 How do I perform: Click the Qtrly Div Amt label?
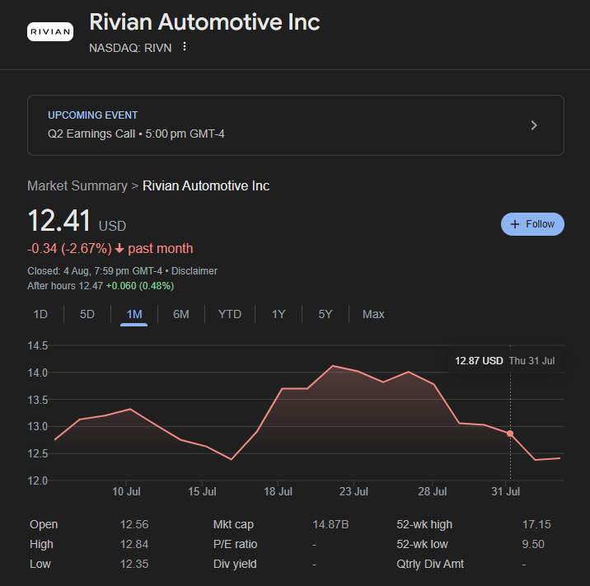click(430, 565)
